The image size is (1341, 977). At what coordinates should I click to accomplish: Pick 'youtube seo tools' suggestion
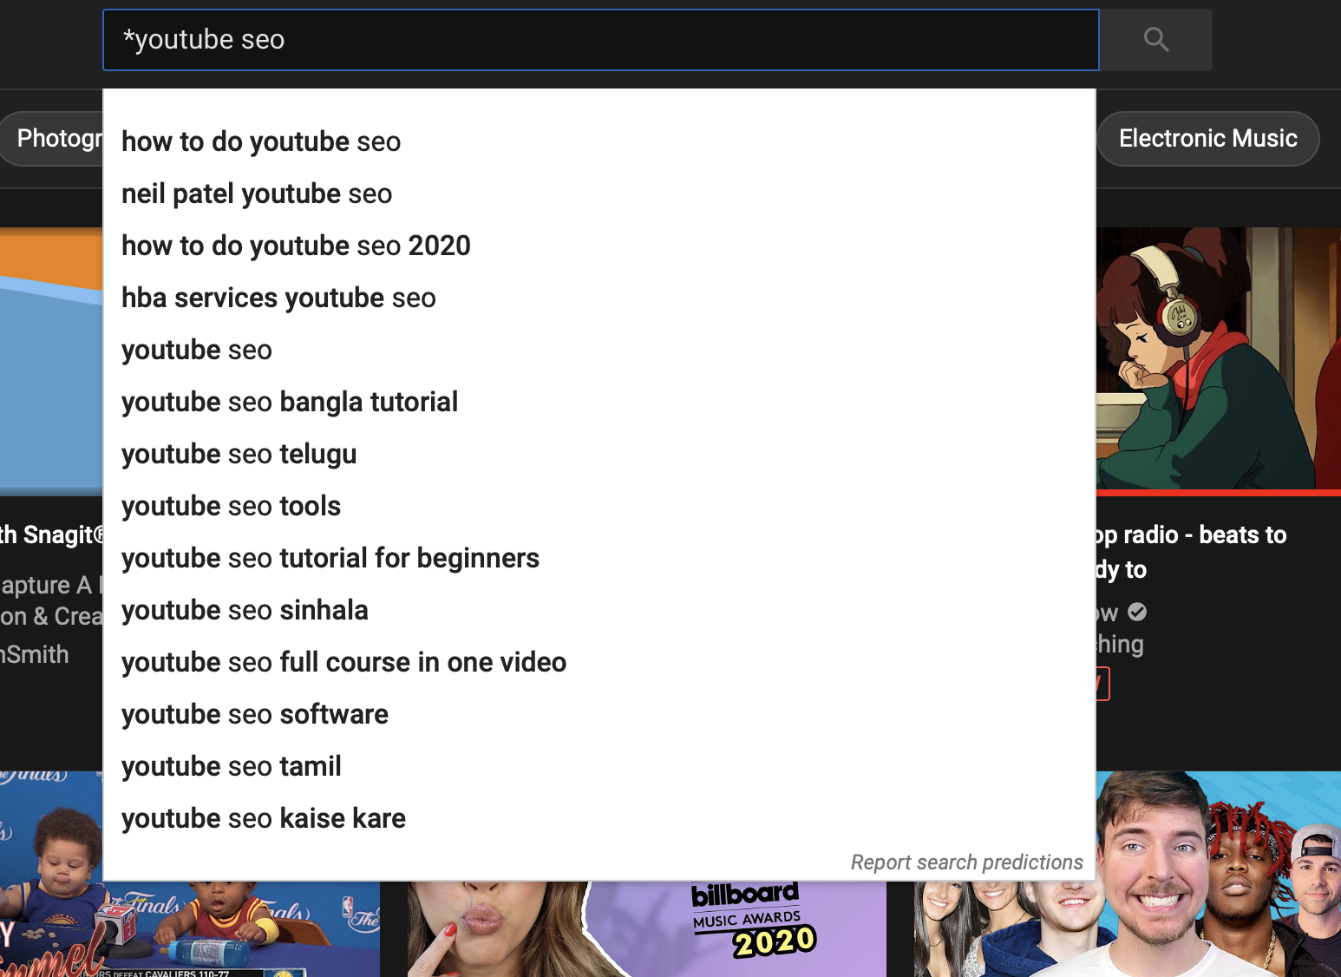599,506
